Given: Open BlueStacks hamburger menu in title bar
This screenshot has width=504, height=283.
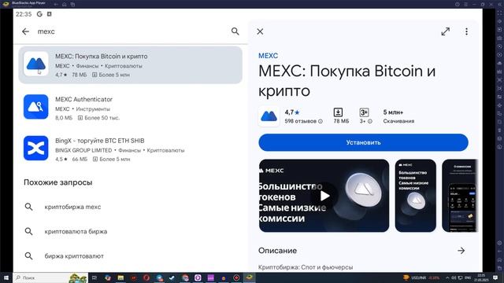Looking at the screenshot, I should (x=465, y=4).
